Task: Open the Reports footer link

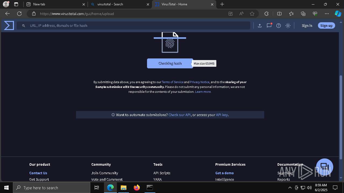Action: (284, 179)
